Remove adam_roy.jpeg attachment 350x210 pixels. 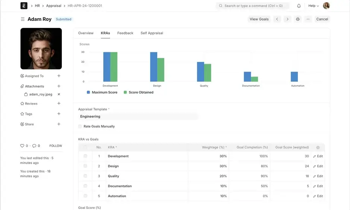tap(59, 94)
